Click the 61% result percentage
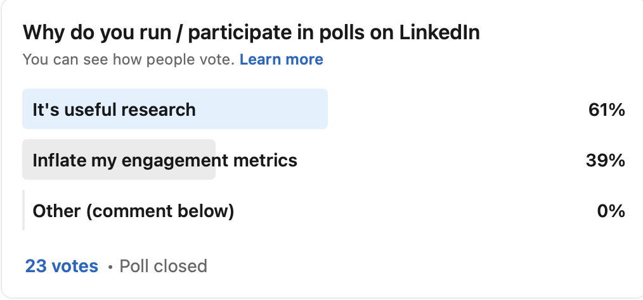 coord(606,109)
